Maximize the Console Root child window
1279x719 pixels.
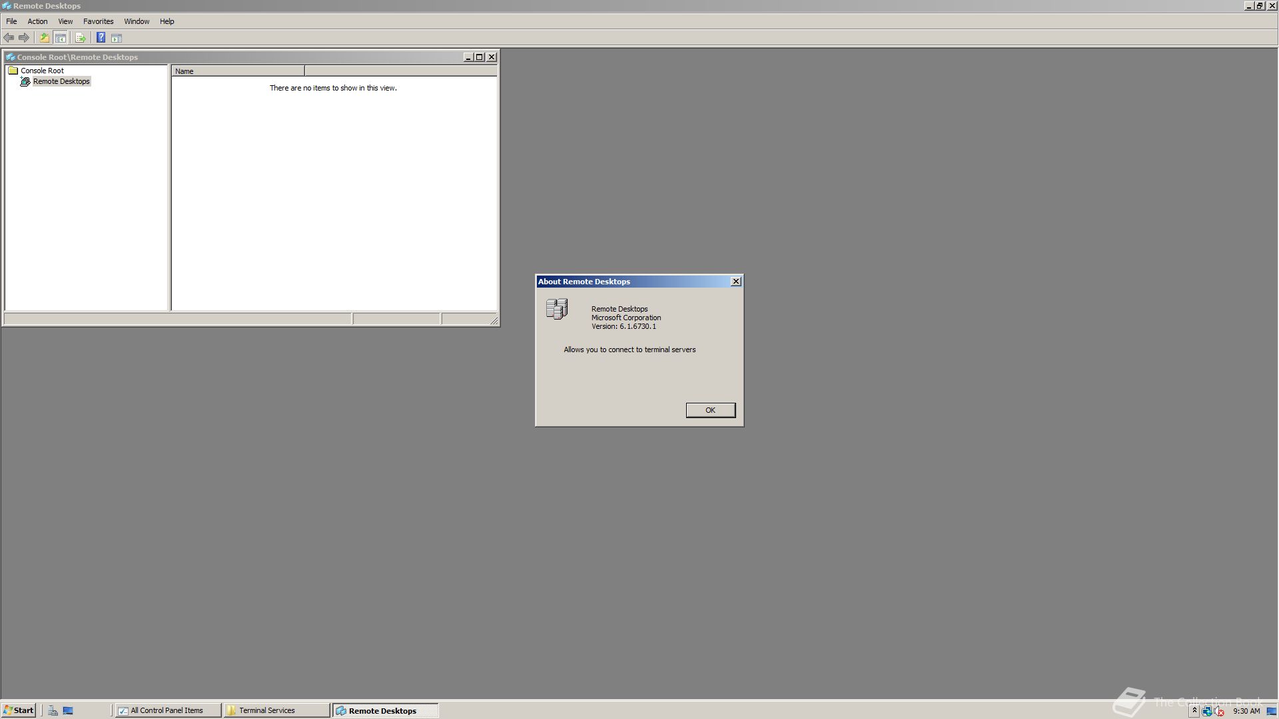click(x=479, y=57)
